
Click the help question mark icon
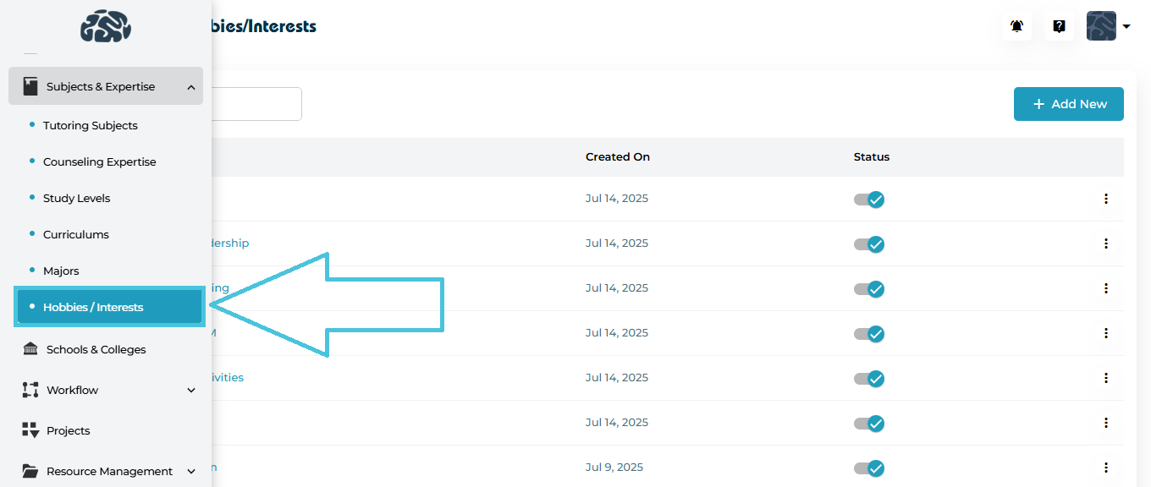point(1059,26)
